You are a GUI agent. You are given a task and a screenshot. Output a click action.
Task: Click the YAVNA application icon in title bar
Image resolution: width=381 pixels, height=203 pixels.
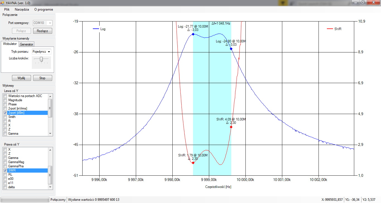tap(2, 3)
